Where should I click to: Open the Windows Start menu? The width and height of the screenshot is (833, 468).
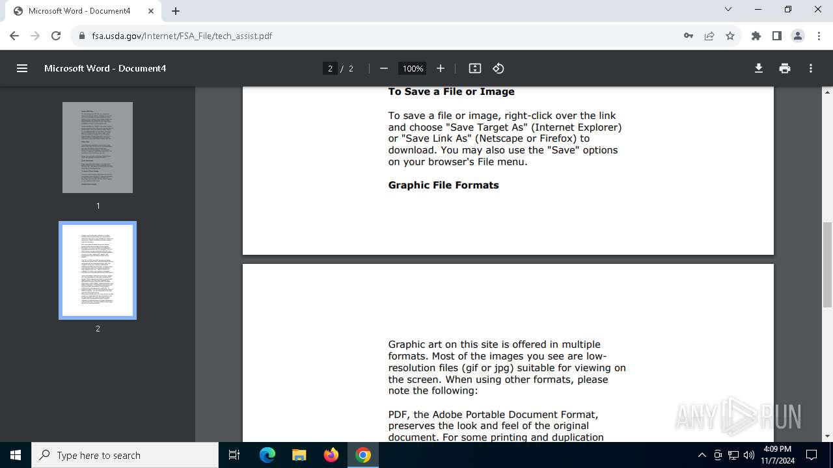16,455
